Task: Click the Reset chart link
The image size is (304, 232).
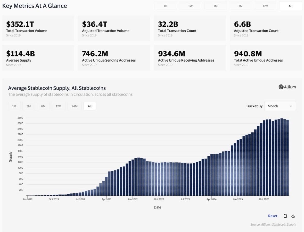Action: pyautogui.click(x=273, y=216)
